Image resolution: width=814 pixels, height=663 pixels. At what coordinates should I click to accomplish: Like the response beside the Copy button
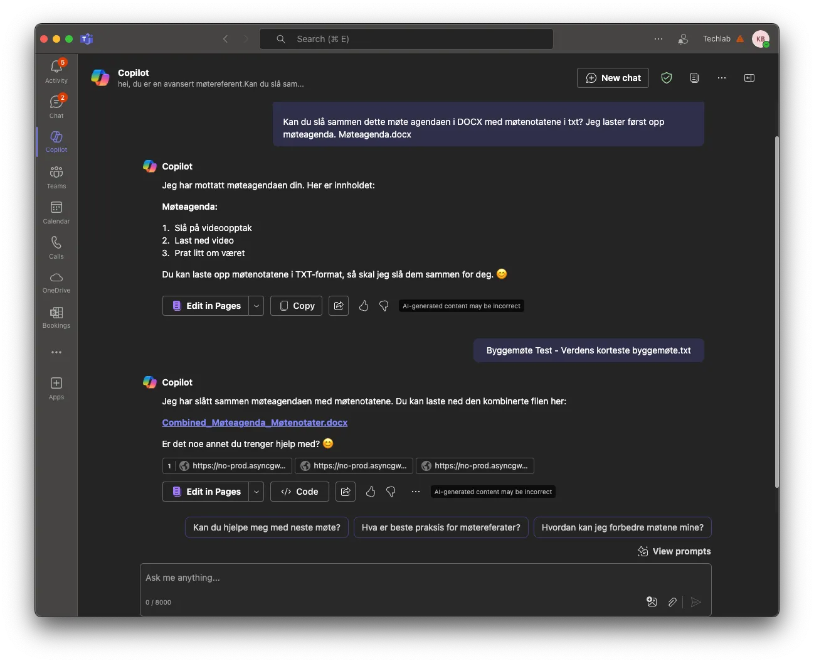point(364,306)
